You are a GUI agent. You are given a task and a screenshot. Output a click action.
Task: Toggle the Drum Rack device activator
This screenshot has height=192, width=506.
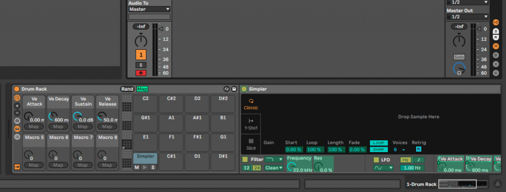[17, 89]
